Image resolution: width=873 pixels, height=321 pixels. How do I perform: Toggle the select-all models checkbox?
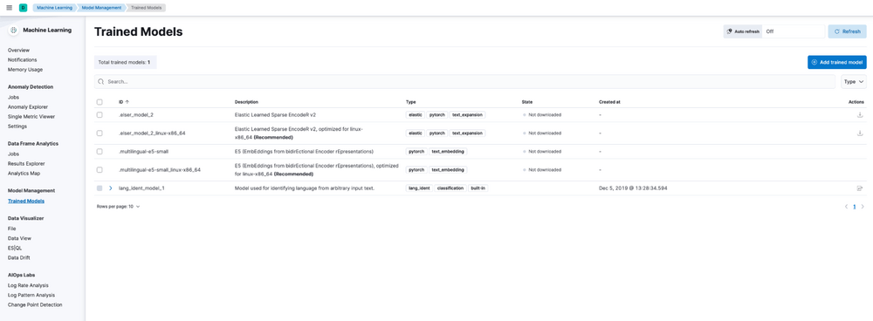pos(100,102)
